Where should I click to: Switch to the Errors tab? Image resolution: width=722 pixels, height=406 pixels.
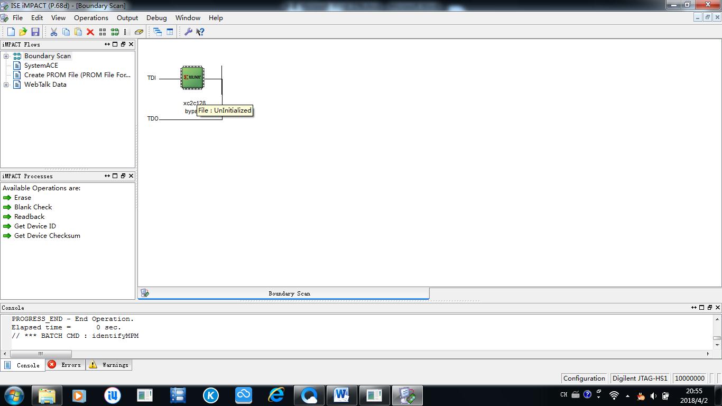click(65, 365)
